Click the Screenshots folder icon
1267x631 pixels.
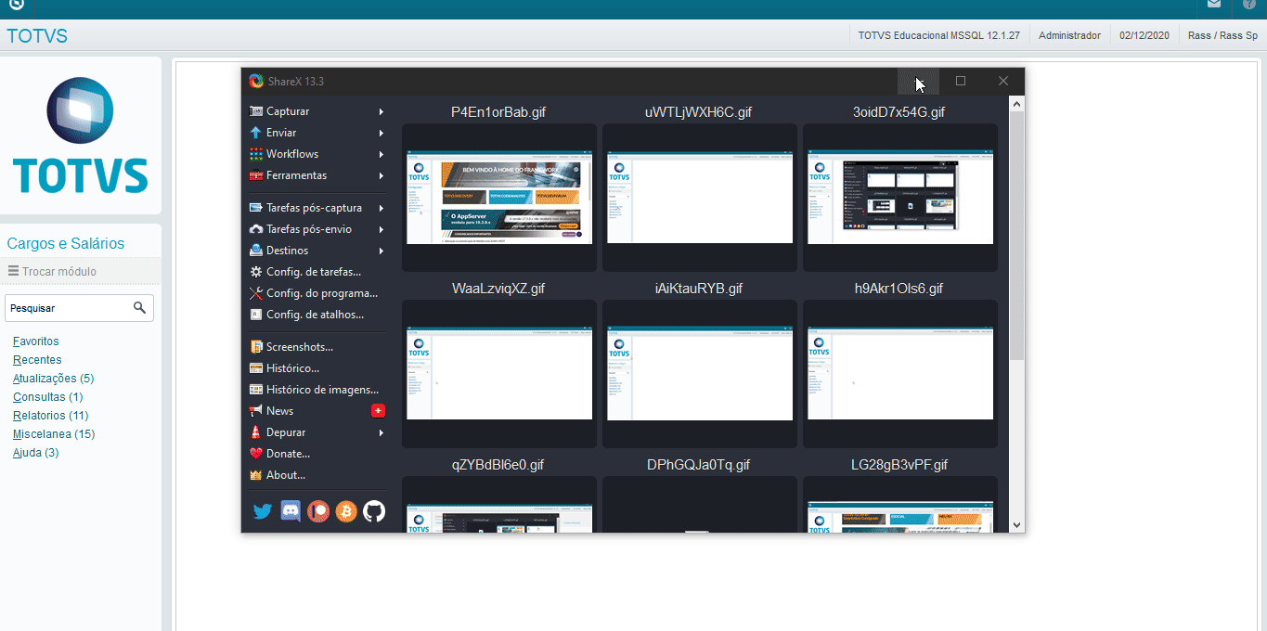point(256,347)
